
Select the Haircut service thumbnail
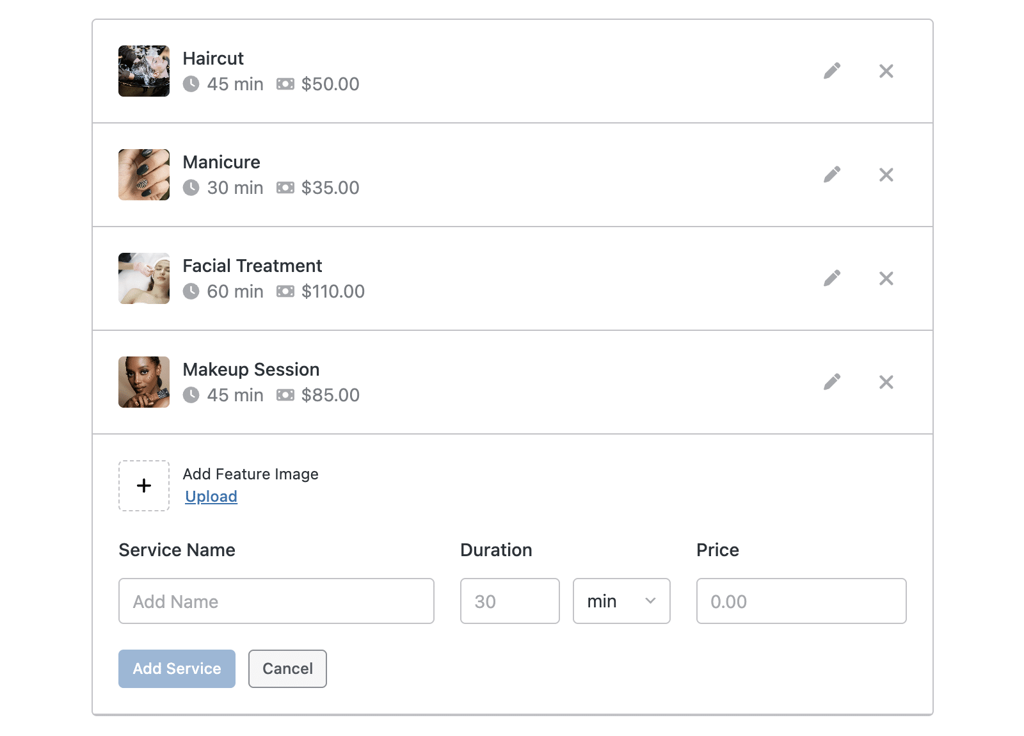point(144,71)
